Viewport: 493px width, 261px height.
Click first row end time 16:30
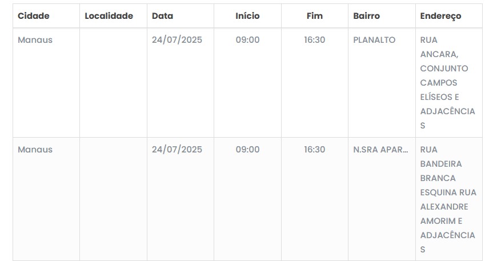(x=314, y=40)
